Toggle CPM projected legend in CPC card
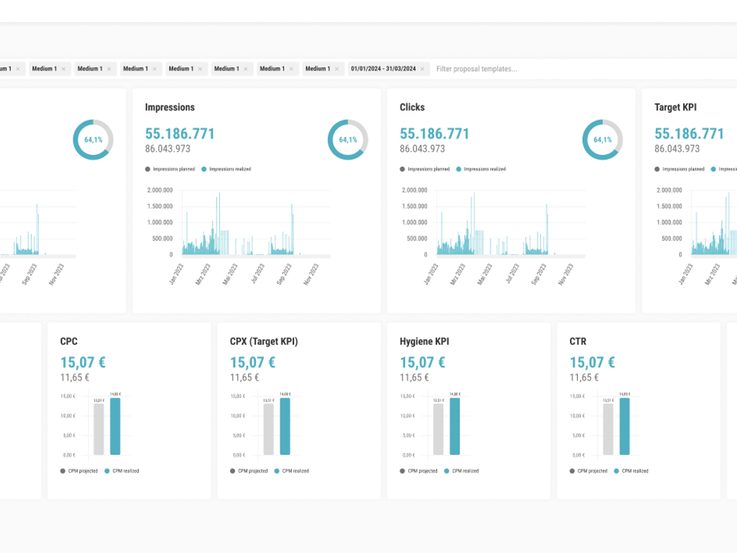The height and width of the screenshot is (553, 737). tap(79, 471)
